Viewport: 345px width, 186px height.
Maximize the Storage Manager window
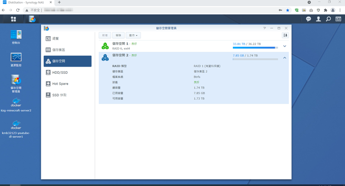pos(279,28)
